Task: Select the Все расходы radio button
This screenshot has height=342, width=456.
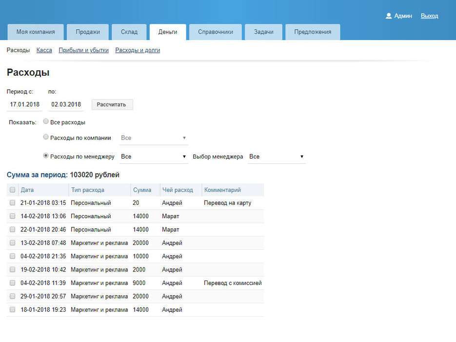Action: click(x=46, y=122)
